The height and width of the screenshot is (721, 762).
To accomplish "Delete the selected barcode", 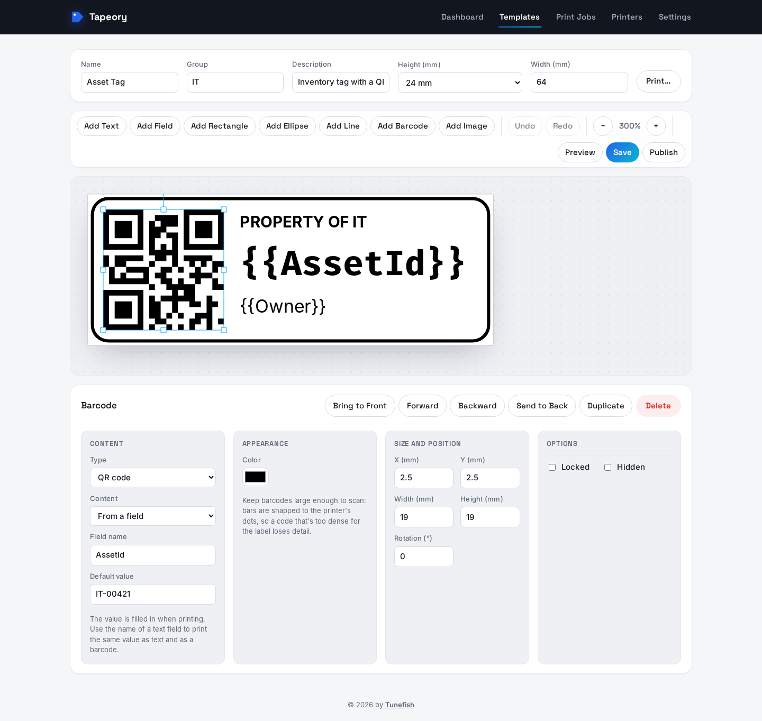I will [658, 406].
